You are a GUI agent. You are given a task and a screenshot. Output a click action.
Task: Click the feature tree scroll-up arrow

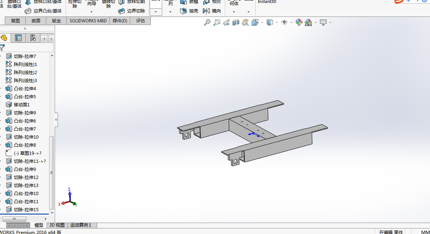click(x=52, y=56)
